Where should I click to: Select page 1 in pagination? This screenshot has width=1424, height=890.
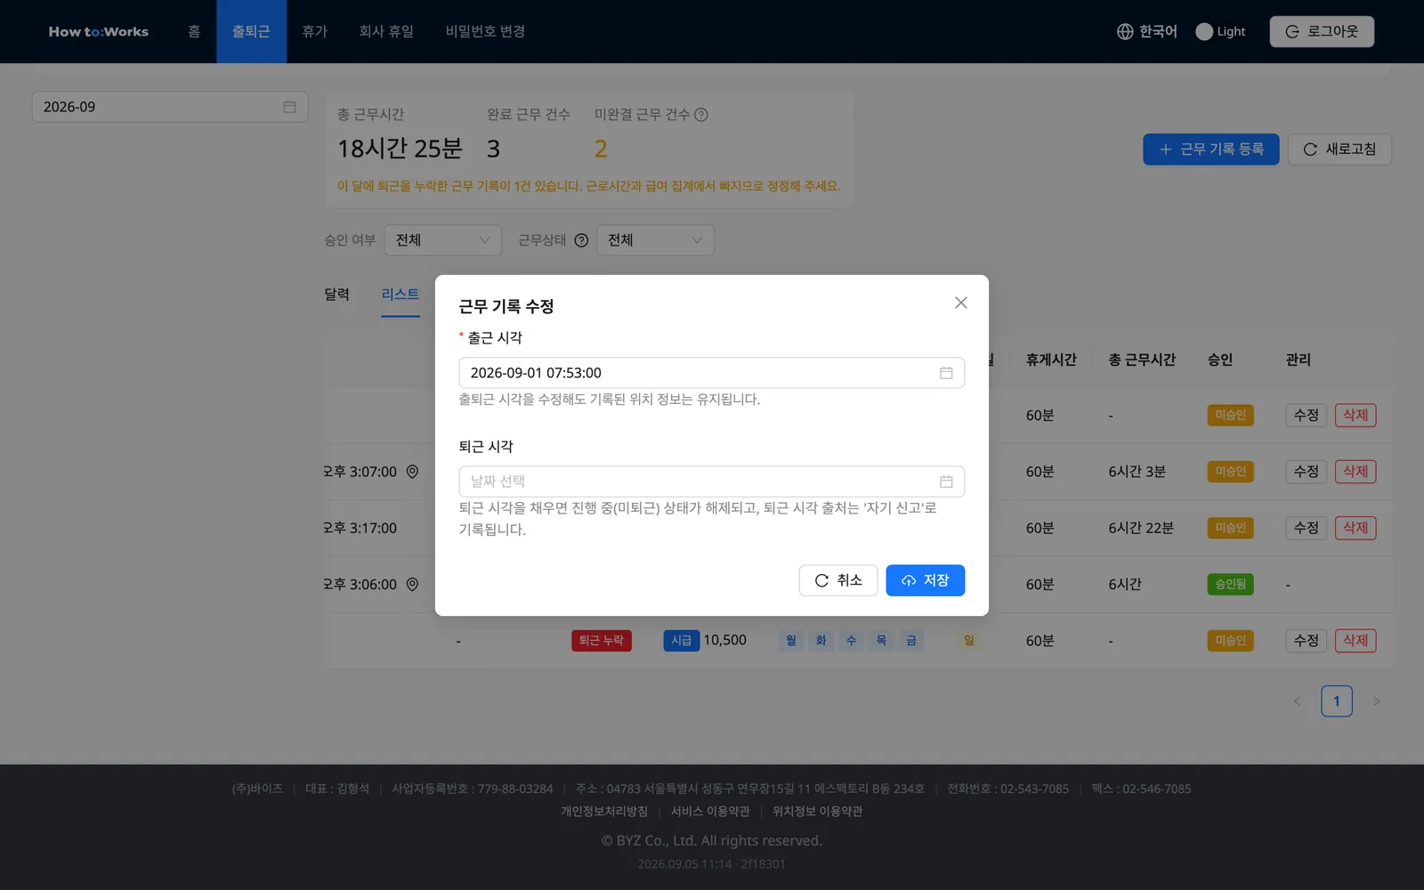pos(1336,701)
